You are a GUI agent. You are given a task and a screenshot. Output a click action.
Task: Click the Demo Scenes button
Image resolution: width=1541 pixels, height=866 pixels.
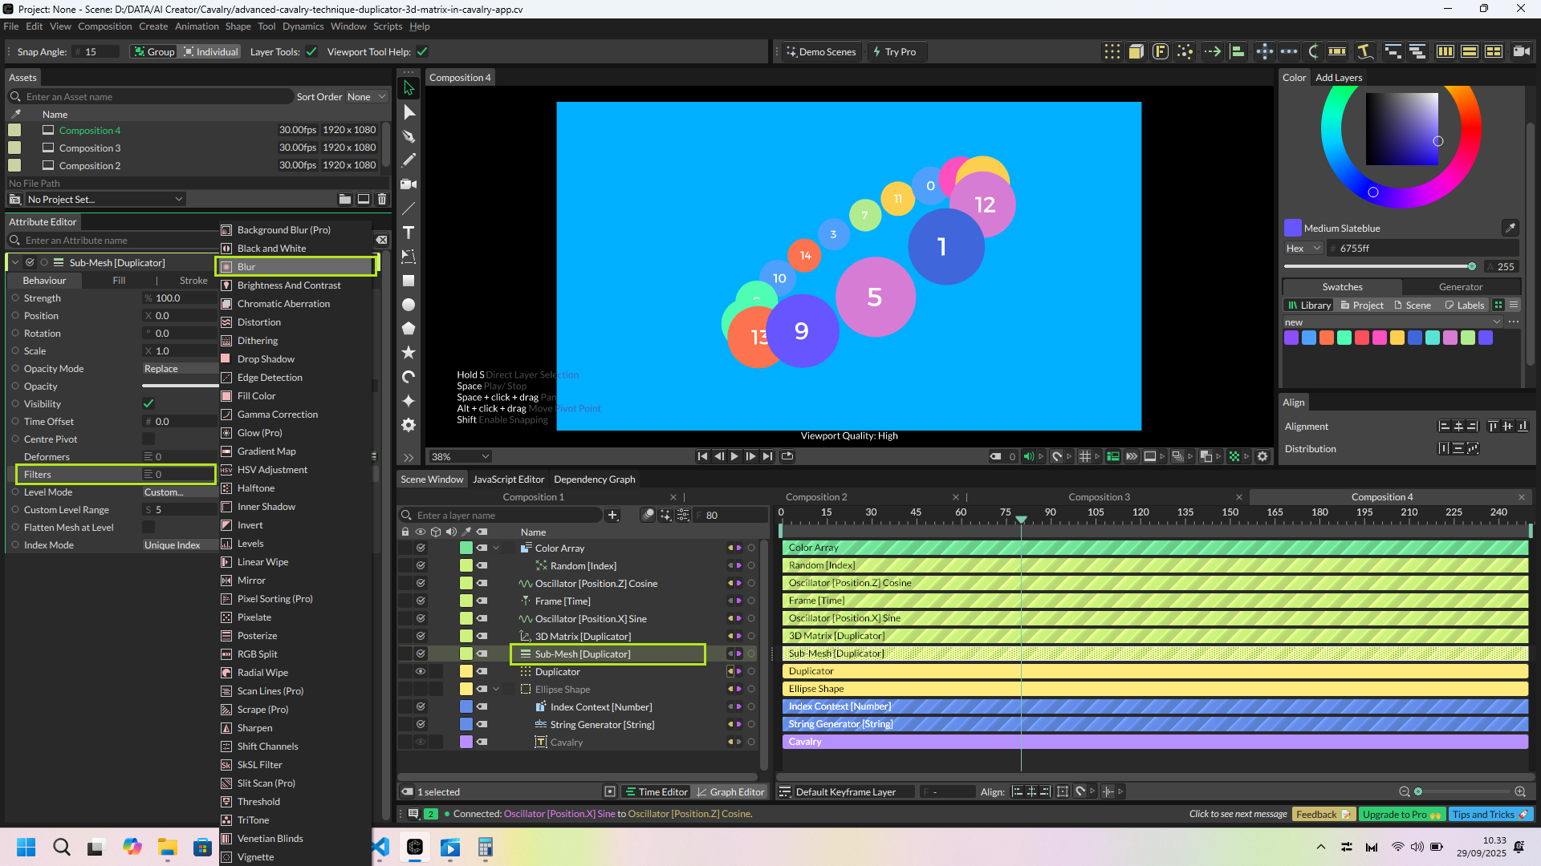click(x=821, y=52)
